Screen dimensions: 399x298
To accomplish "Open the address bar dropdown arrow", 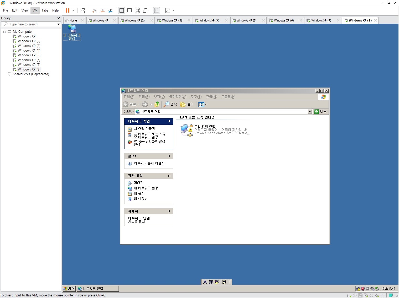I will point(310,112).
